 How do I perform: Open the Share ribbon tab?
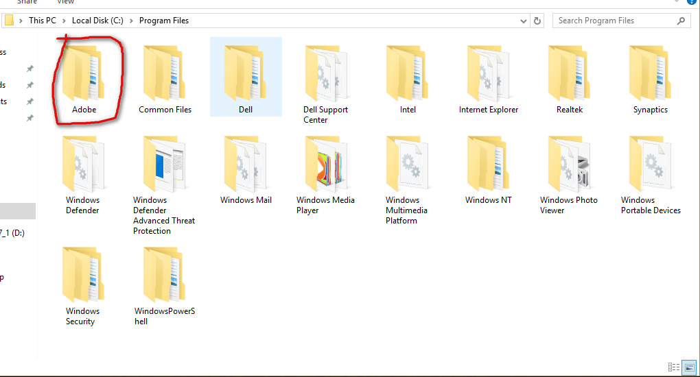click(27, 2)
